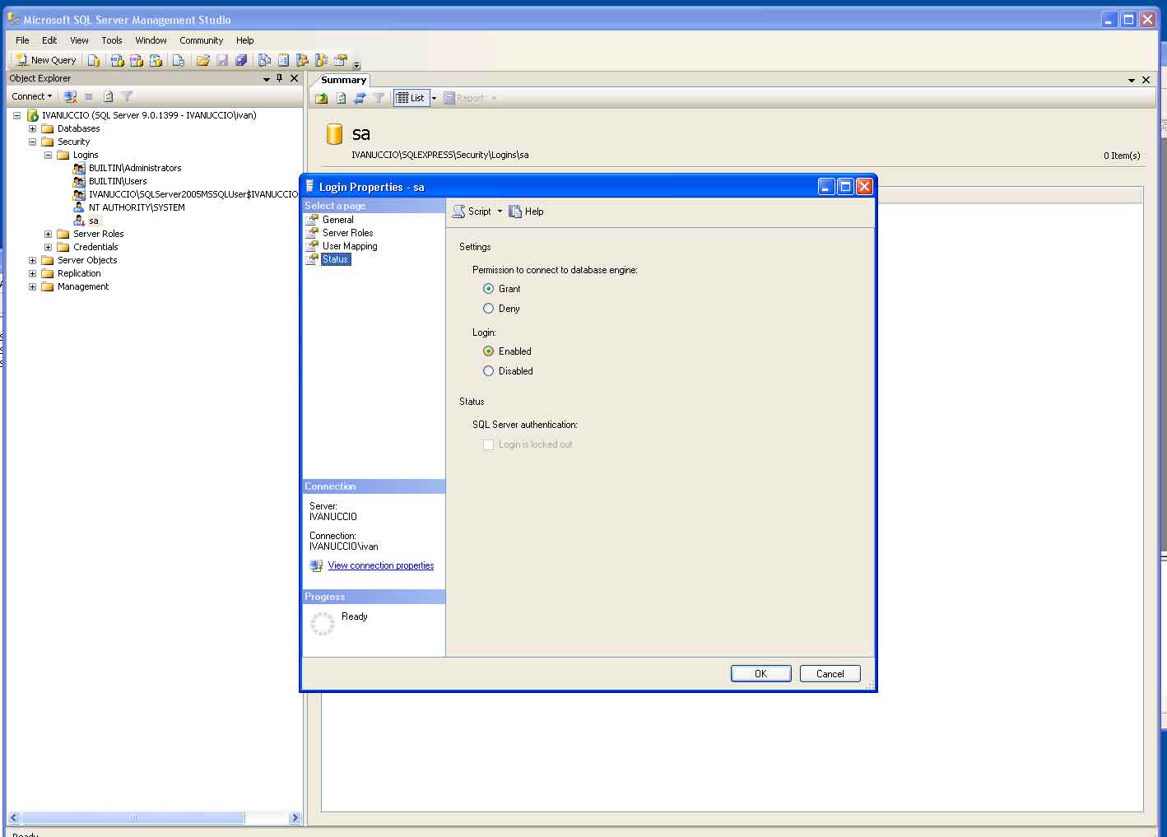Open the File menu
This screenshot has width=1167, height=837.
point(22,40)
